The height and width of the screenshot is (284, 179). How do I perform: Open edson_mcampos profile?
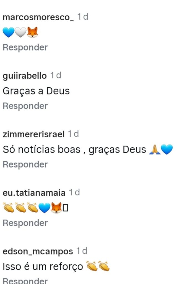(38, 252)
